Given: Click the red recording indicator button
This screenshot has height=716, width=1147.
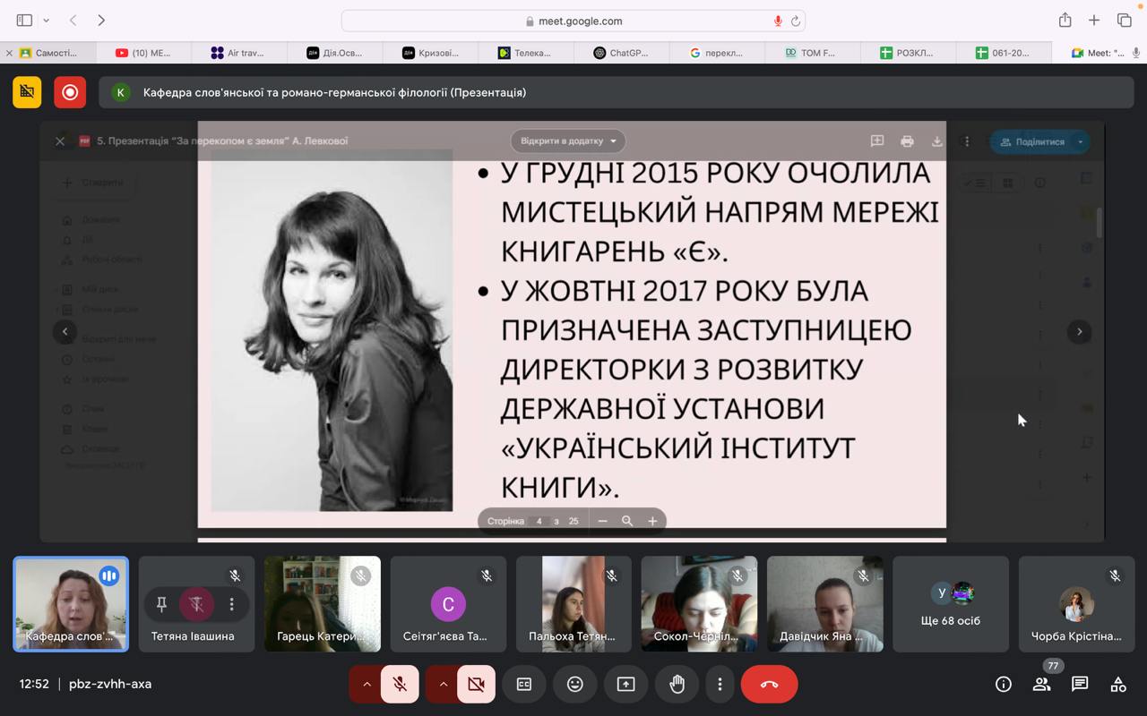Looking at the screenshot, I should coord(70,92).
